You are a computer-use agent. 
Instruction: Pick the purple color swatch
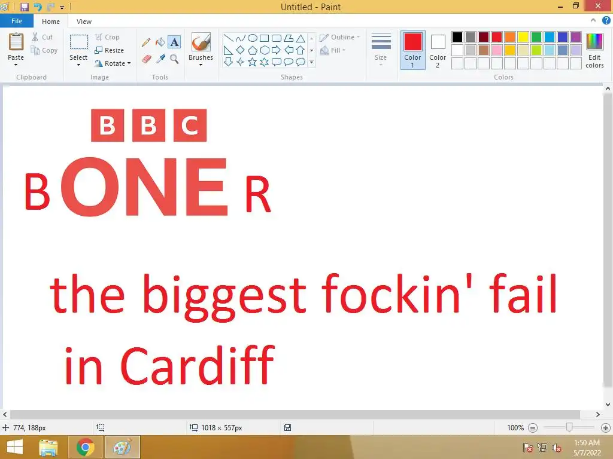[576, 37]
